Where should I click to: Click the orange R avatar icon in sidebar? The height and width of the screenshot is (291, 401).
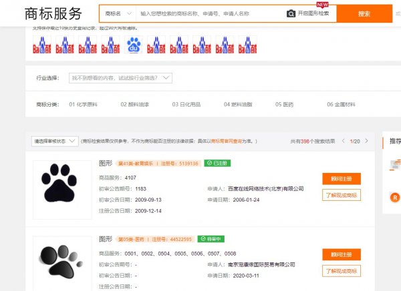point(395,198)
